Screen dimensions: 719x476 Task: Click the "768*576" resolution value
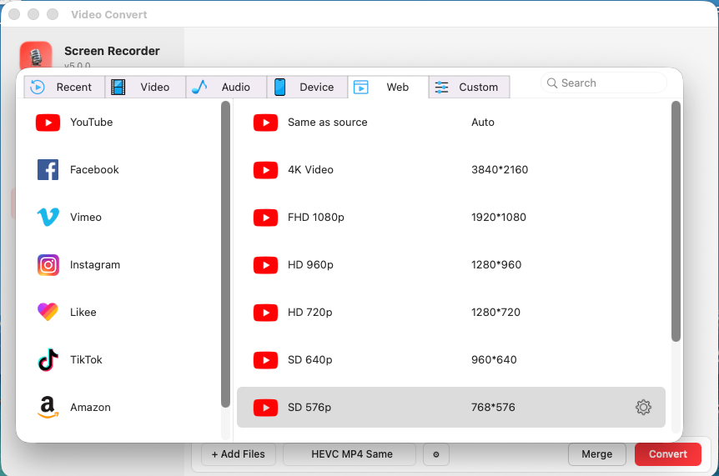pyautogui.click(x=494, y=408)
